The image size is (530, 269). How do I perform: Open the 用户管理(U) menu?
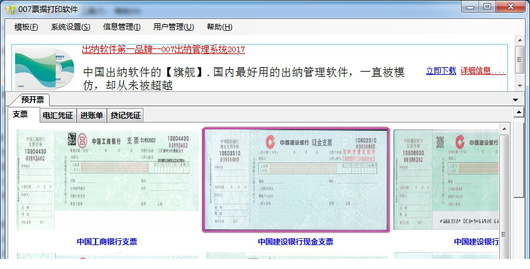174,27
